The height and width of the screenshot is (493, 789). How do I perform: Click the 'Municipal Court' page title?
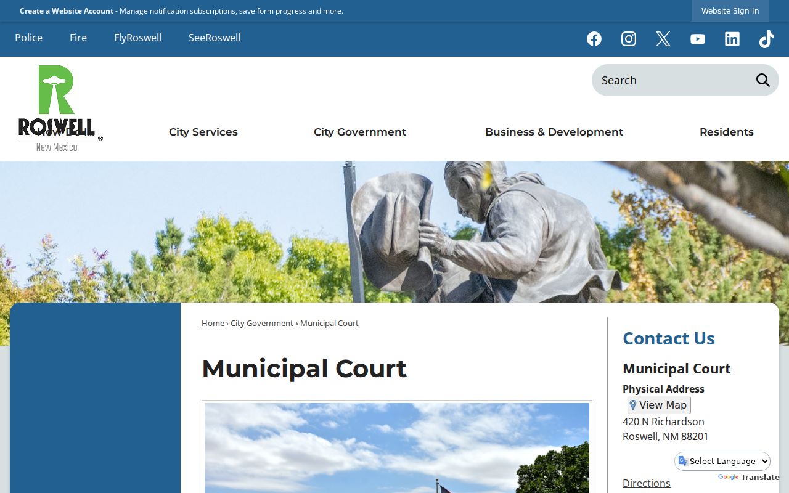pyautogui.click(x=304, y=369)
